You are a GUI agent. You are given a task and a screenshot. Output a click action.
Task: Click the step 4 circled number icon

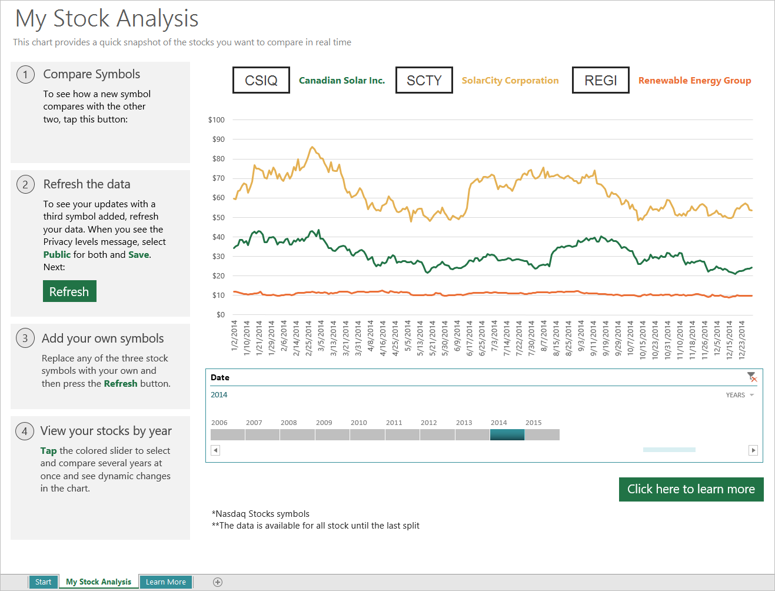point(25,431)
